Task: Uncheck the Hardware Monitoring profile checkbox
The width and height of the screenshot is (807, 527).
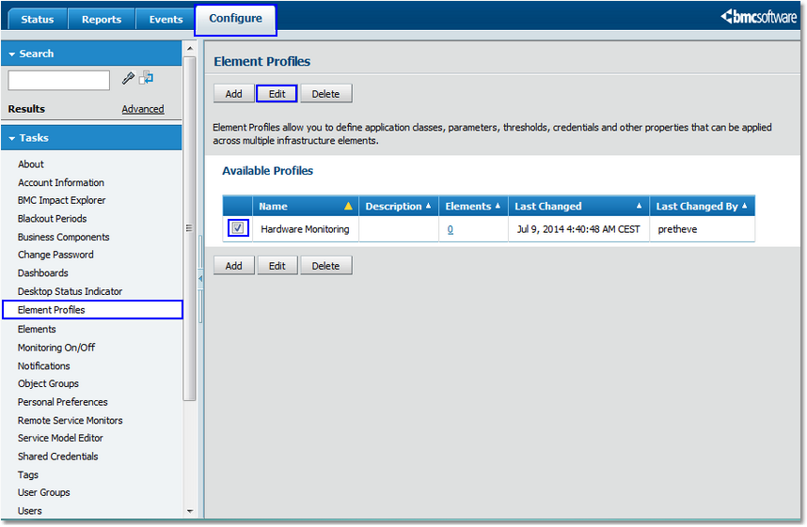Action: point(238,227)
